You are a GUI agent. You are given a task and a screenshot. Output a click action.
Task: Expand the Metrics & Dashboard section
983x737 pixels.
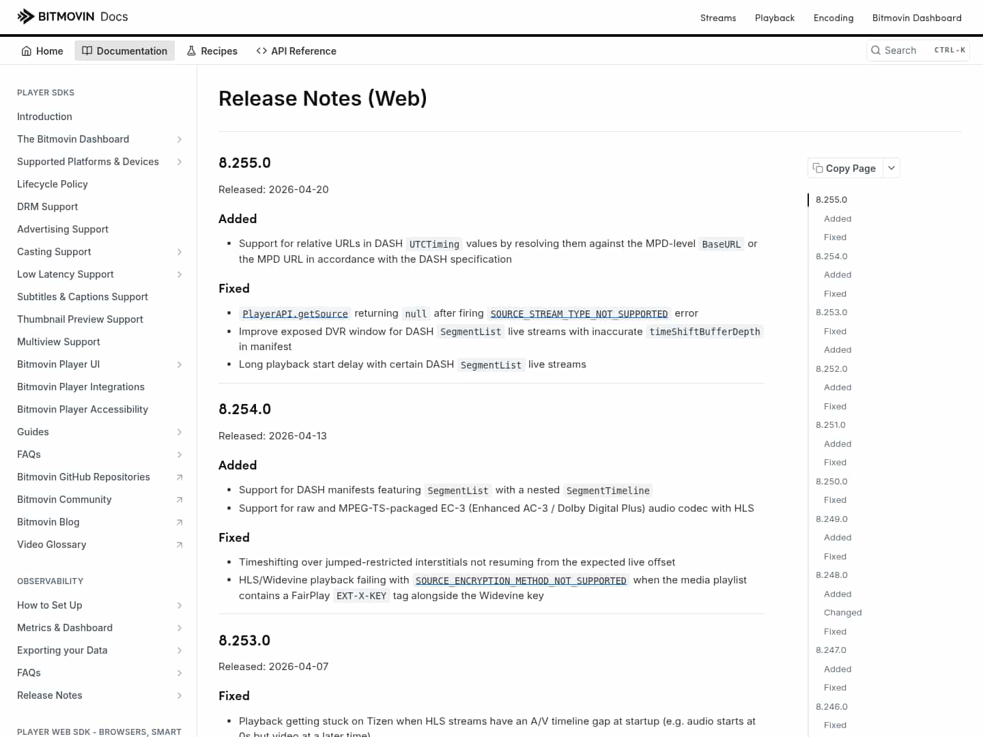tap(179, 628)
